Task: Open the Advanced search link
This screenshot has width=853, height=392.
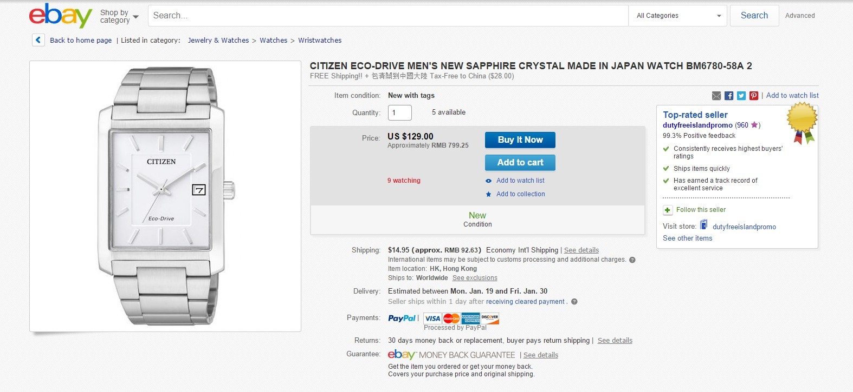Action: [x=800, y=16]
